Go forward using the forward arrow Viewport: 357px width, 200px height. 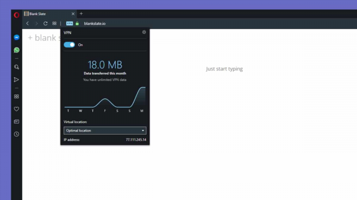[x=37, y=23]
